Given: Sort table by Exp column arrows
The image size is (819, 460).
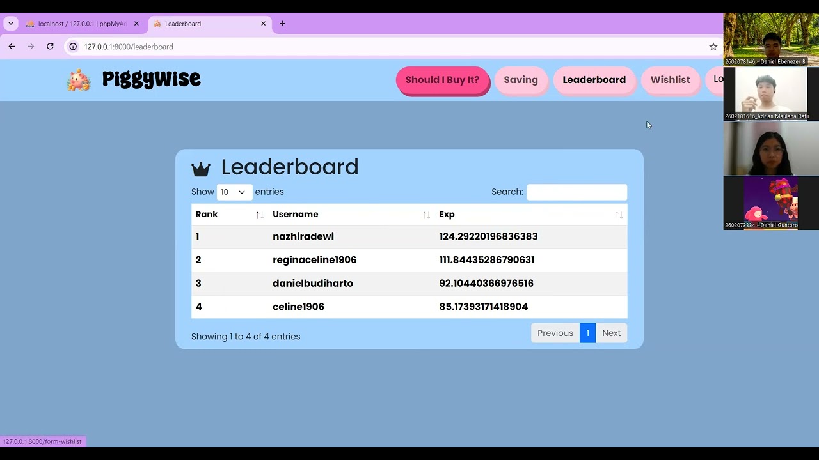Looking at the screenshot, I should (x=619, y=215).
